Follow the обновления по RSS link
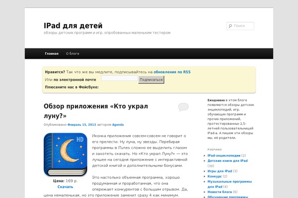This screenshot has height=198, width=298. coord(172,72)
